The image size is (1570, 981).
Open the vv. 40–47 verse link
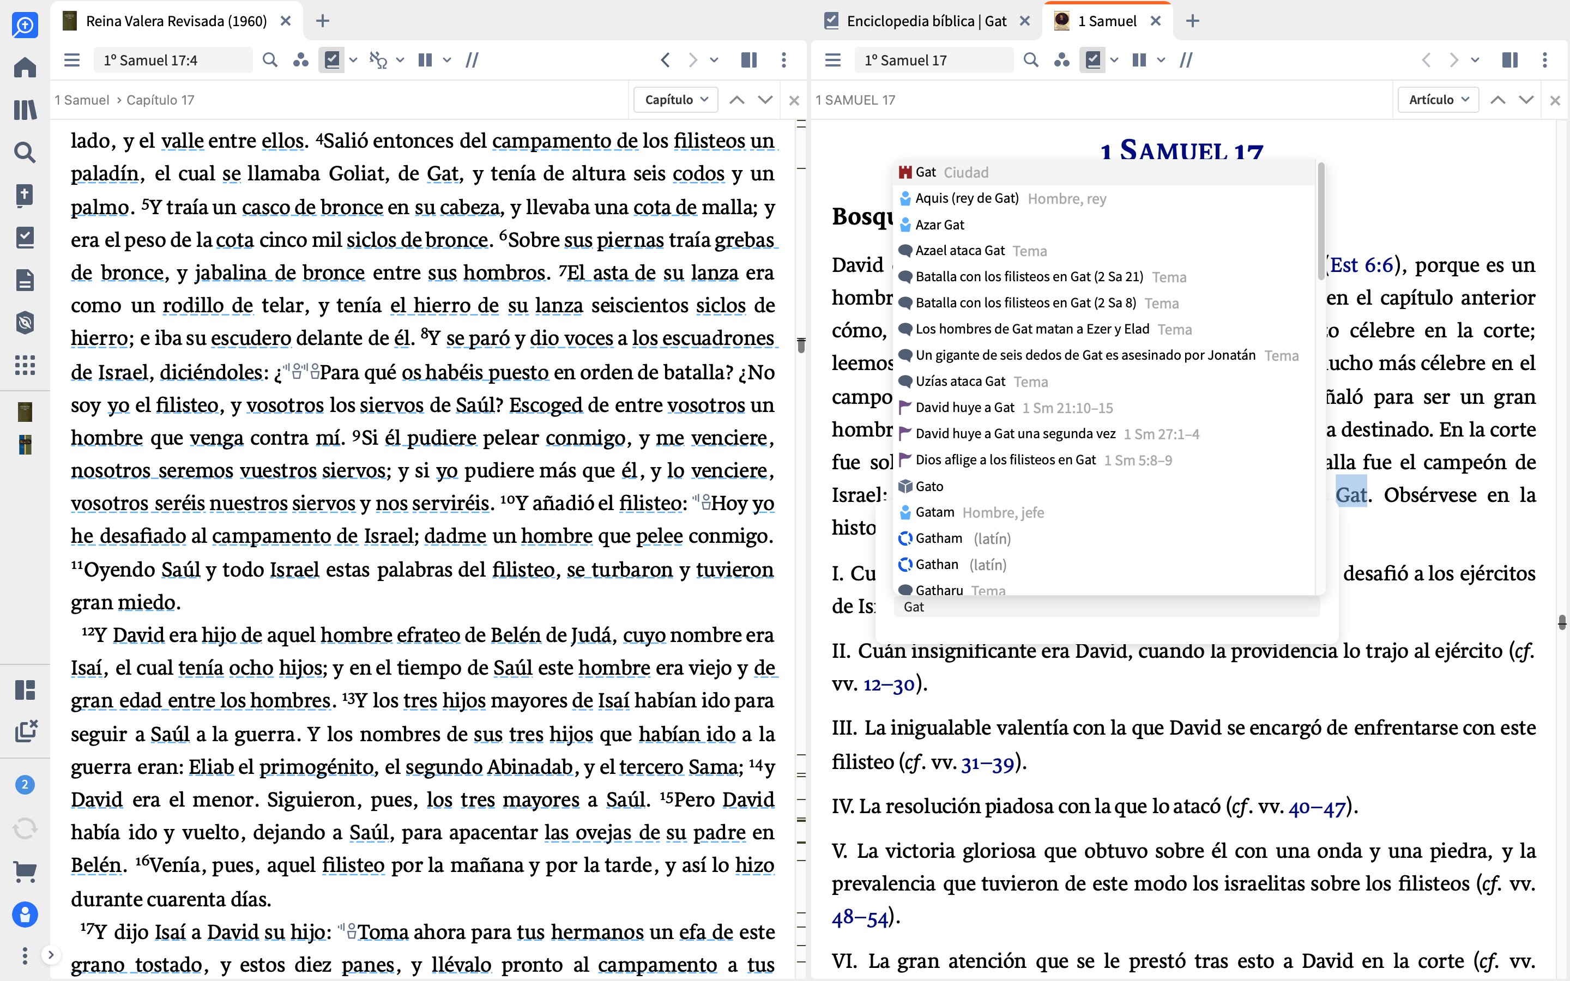coord(1317,808)
